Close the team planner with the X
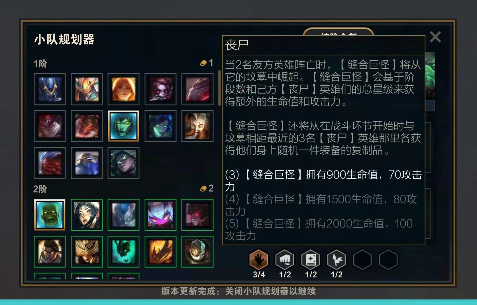The width and height of the screenshot is (477, 305). click(x=435, y=37)
